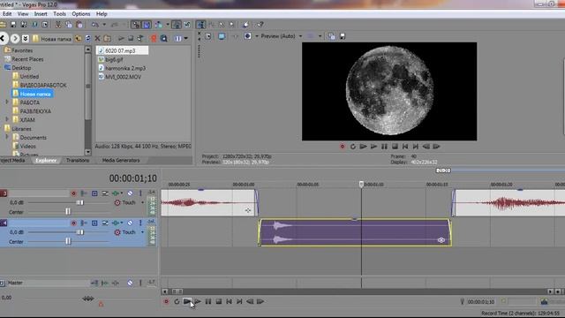Screen dimensions: 565x318
Task: Open the Edit menu
Action: click(7, 14)
